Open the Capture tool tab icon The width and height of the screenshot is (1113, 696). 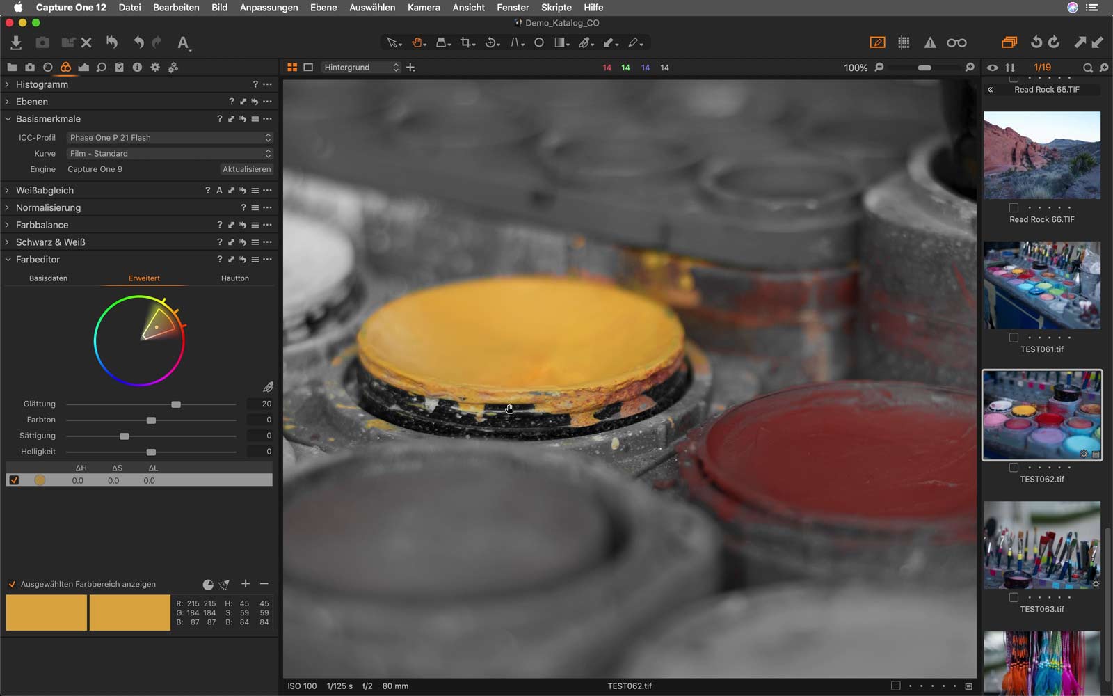tap(30, 67)
